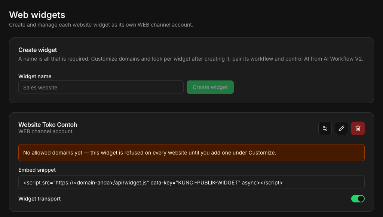Click the Web widgets page heading
Screen dimensions: 383x217
tap(37, 15)
